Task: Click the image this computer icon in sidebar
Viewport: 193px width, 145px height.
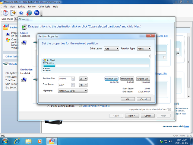Action: (x=8, y=34)
